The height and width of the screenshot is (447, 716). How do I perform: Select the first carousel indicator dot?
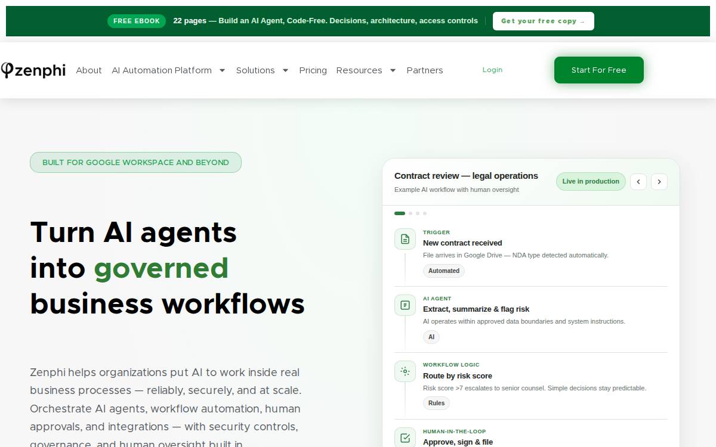click(400, 213)
